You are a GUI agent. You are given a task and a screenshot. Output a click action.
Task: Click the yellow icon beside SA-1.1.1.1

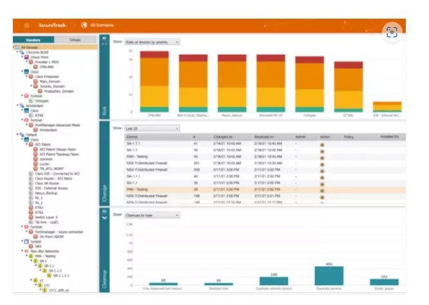click(49, 275)
